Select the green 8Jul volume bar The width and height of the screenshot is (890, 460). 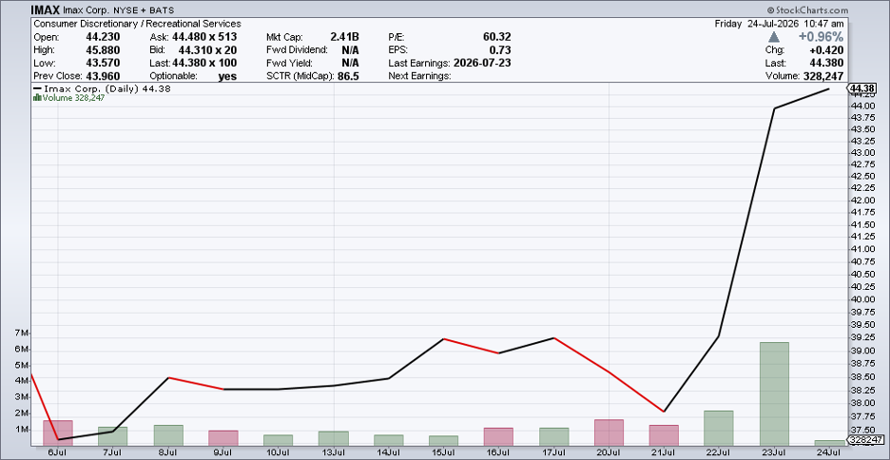click(168, 435)
